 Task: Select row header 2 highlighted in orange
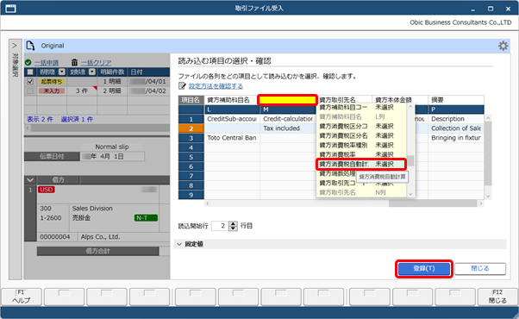click(191, 128)
